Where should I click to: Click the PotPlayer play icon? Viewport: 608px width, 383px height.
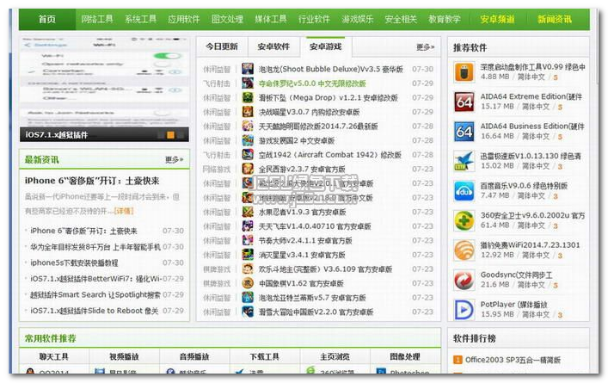coord(464,310)
